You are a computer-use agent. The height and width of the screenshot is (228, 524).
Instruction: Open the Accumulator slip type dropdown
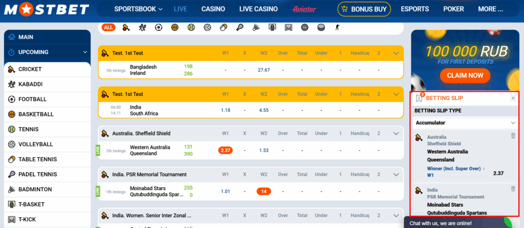click(x=466, y=123)
